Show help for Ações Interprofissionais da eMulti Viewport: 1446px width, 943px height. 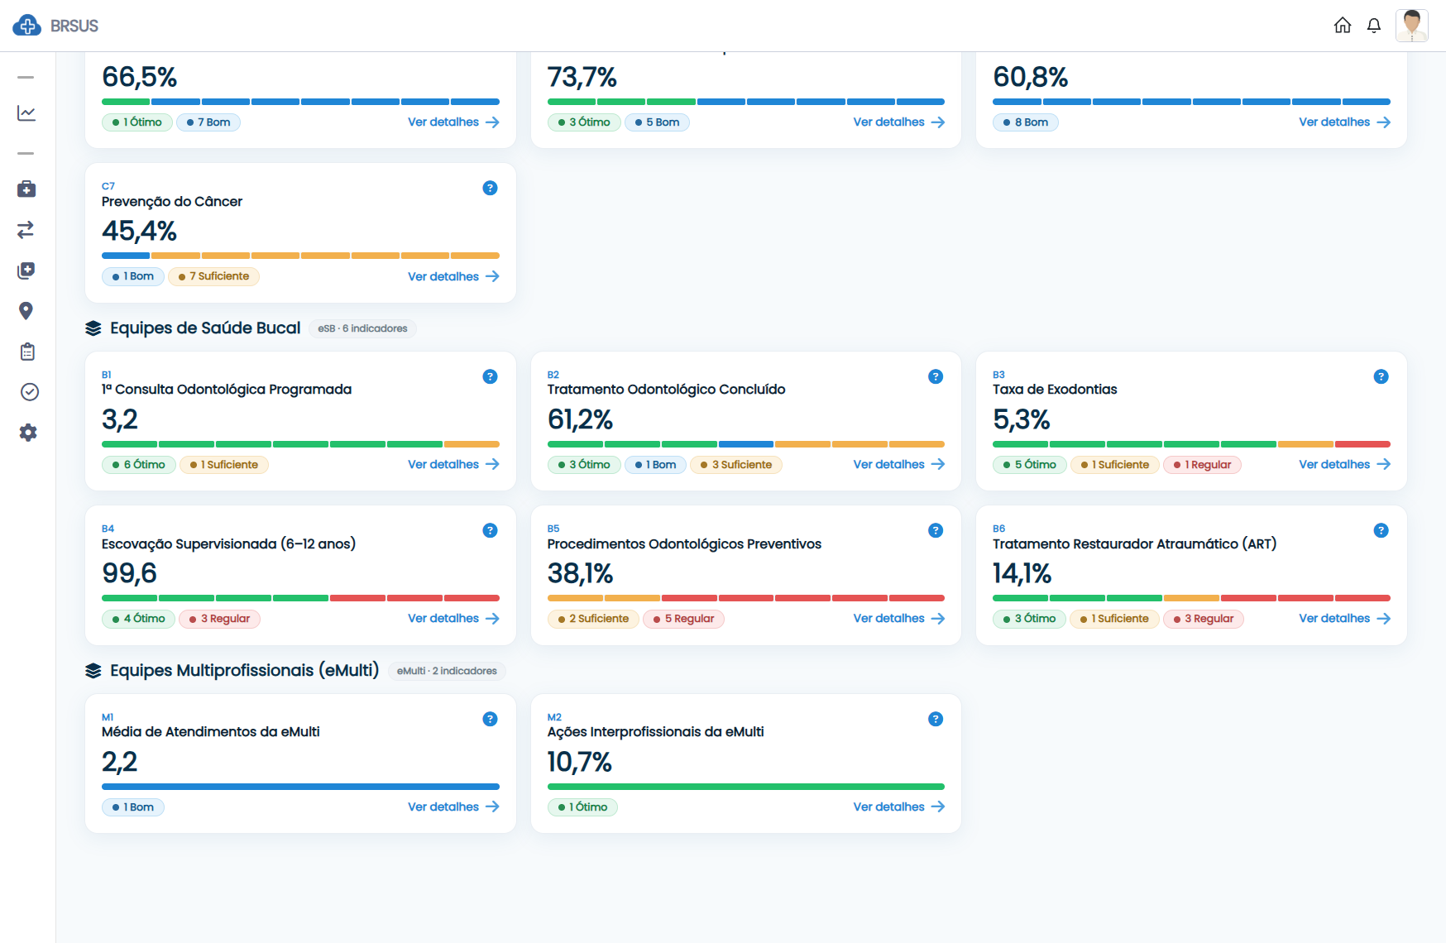[936, 719]
